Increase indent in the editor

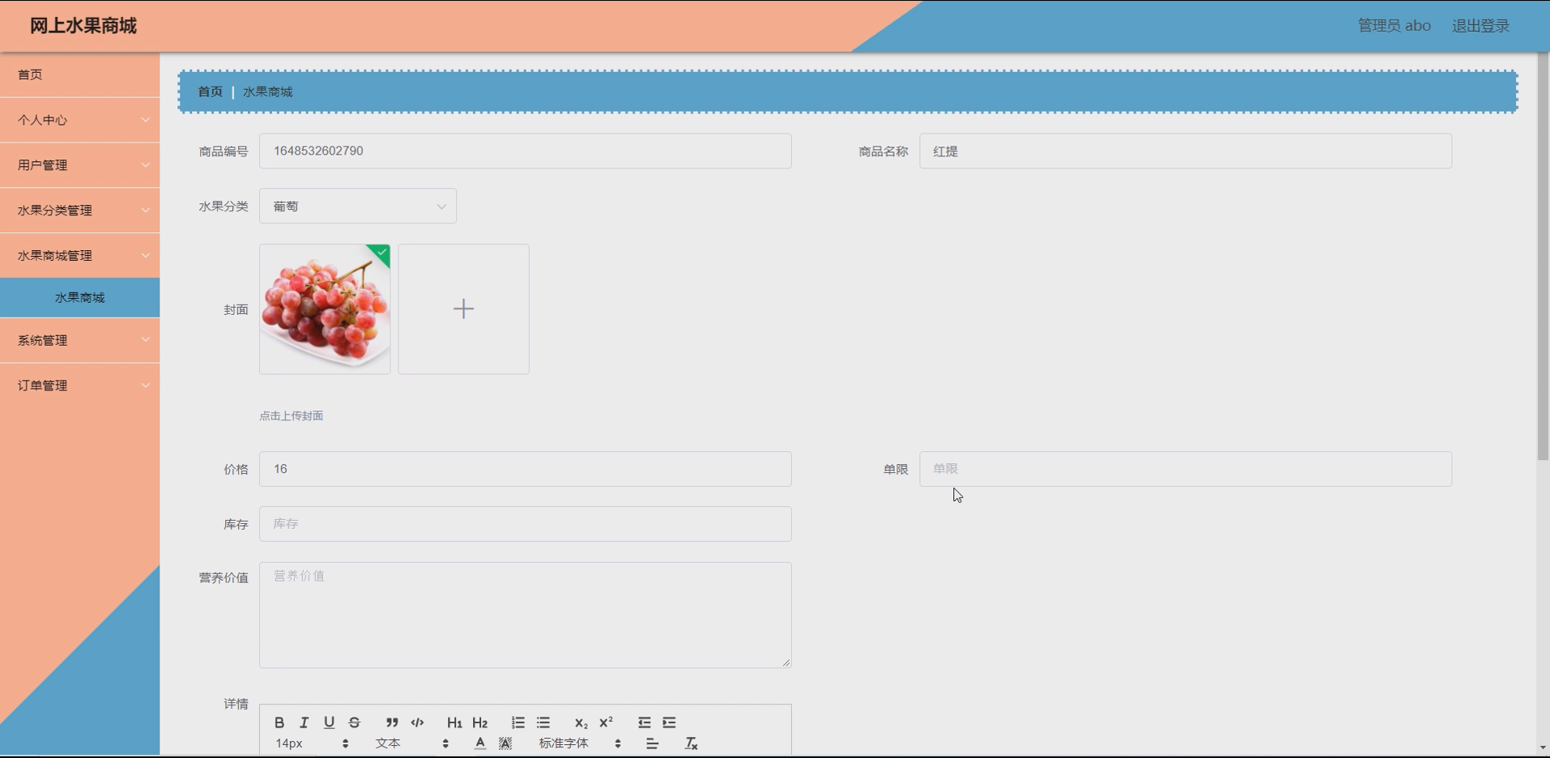click(x=669, y=722)
